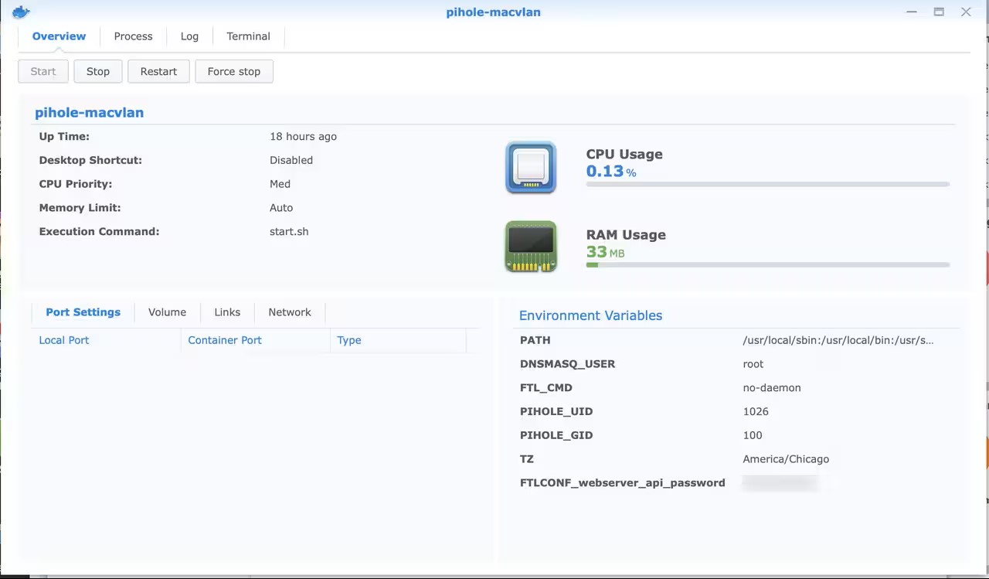Click the Force stop button
Viewport: 989px width, 579px height.
[x=233, y=71]
